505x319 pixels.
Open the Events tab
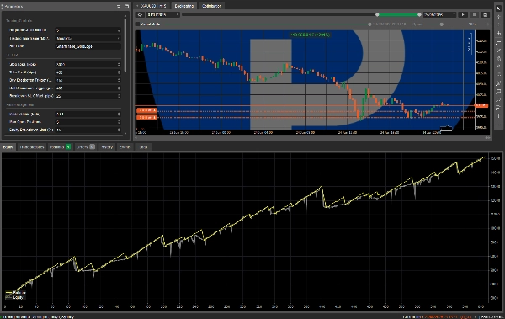(125, 147)
